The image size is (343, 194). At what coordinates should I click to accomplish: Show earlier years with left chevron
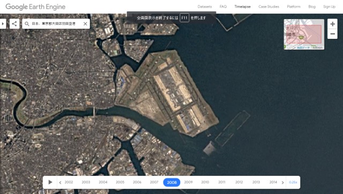coord(60,182)
